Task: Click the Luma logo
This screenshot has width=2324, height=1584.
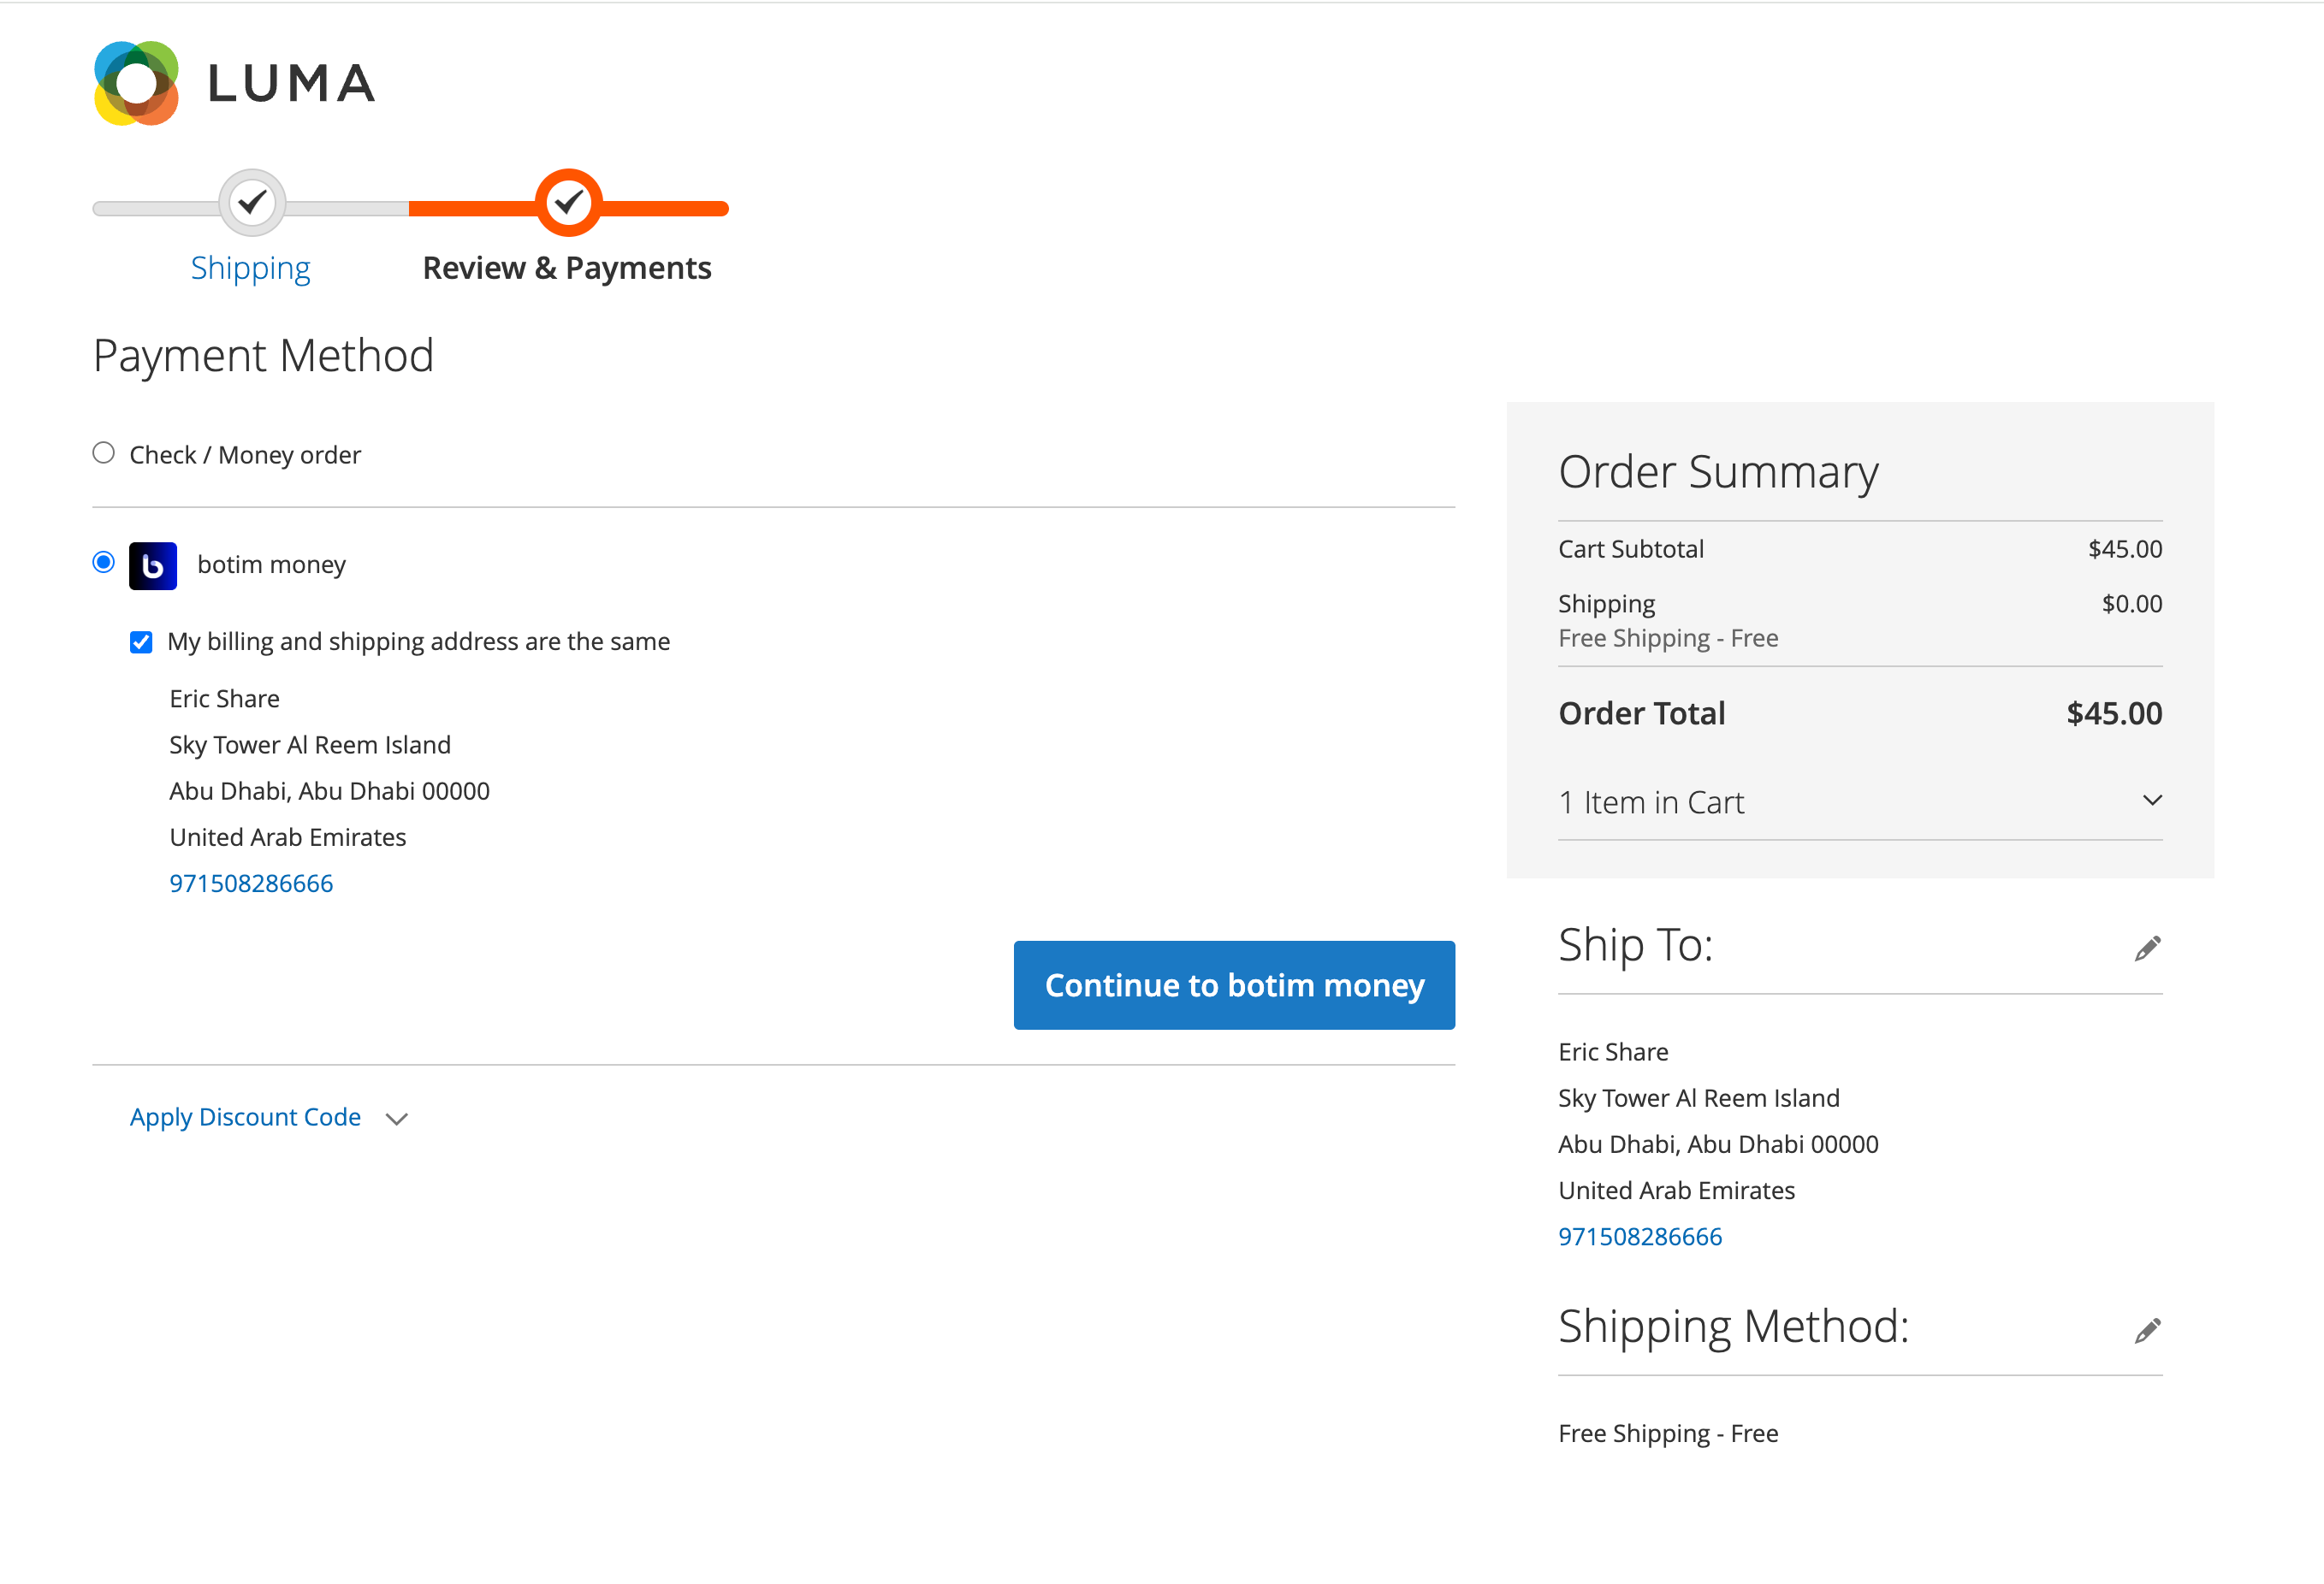Action: click(x=235, y=83)
